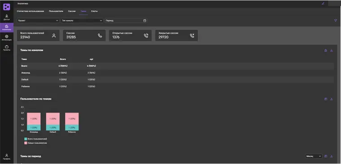
Task: Click the Темы по каналам heading
Action: [x=32, y=50]
